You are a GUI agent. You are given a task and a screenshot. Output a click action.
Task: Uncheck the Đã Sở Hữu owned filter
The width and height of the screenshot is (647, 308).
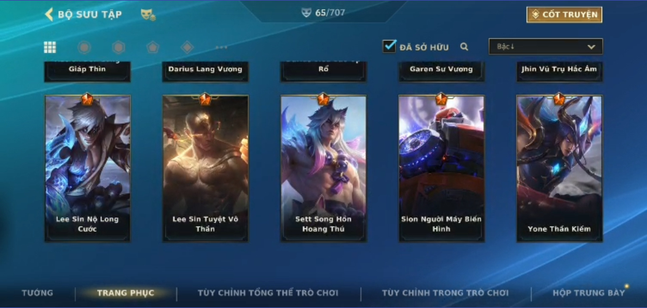pyautogui.click(x=389, y=46)
